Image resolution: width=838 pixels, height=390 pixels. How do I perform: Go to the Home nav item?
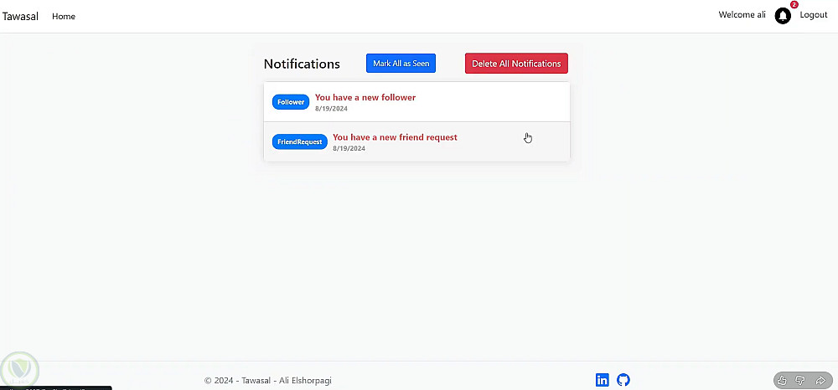pyautogui.click(x=64, y=17)
